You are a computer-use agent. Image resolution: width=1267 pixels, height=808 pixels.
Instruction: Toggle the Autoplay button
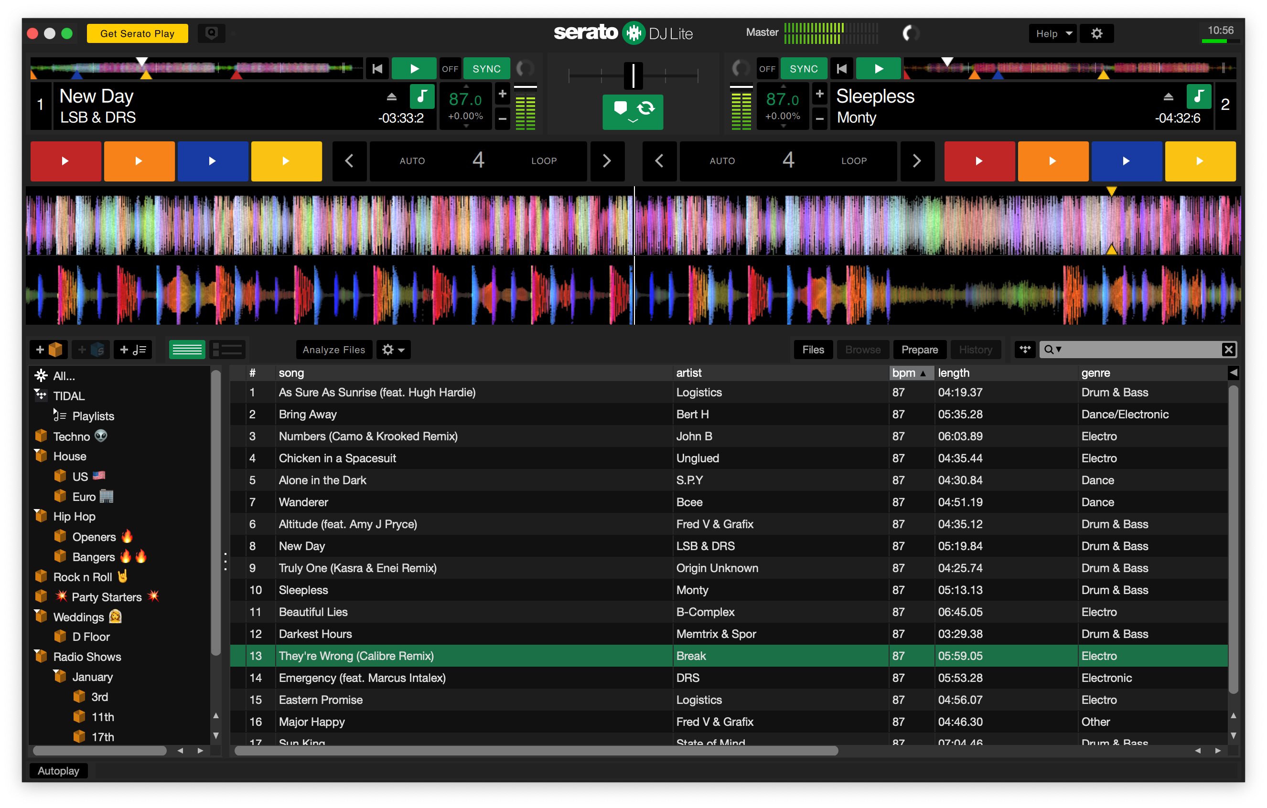click(58, 771)
